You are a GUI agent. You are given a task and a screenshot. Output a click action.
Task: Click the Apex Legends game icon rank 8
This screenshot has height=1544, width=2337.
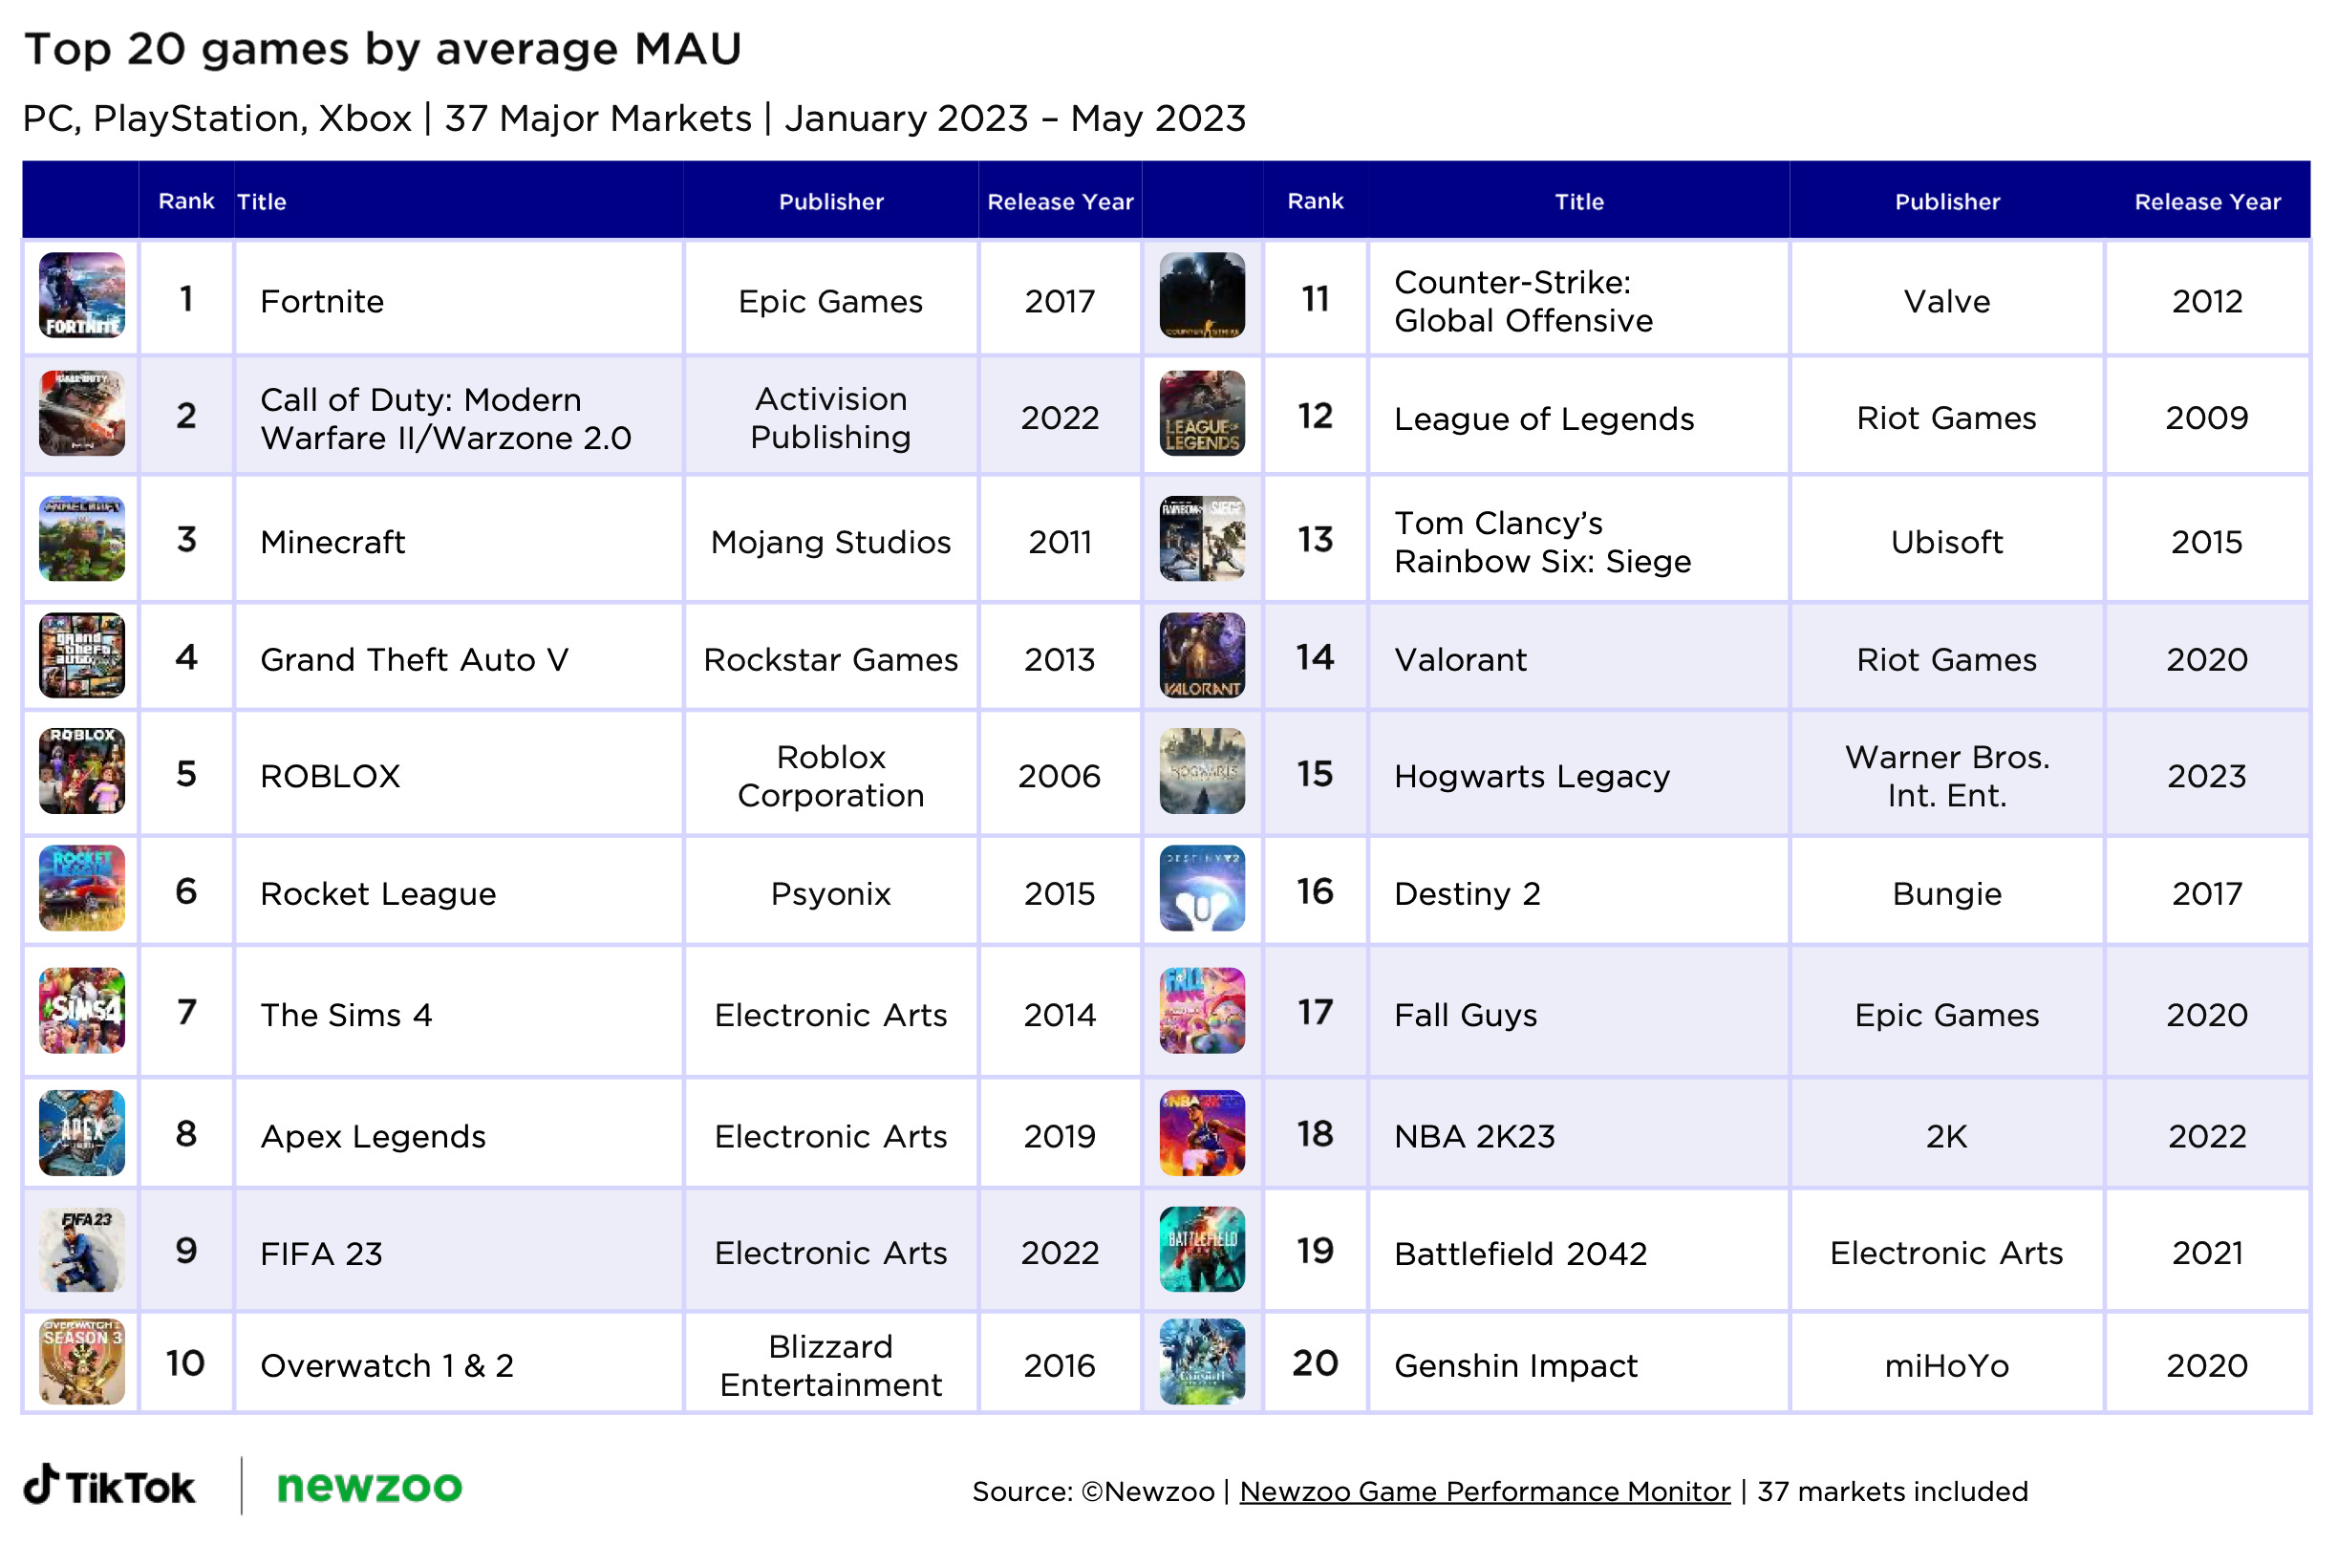81,1136
